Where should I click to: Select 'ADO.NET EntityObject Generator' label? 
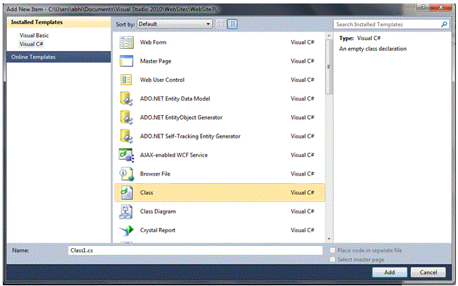[x=181, y=117]
